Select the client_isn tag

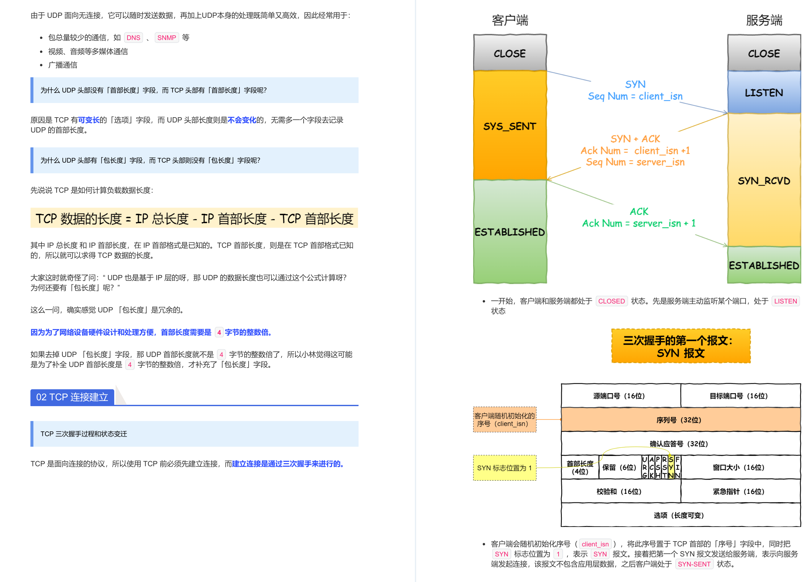pyautogui.click(x=595, y=544)
